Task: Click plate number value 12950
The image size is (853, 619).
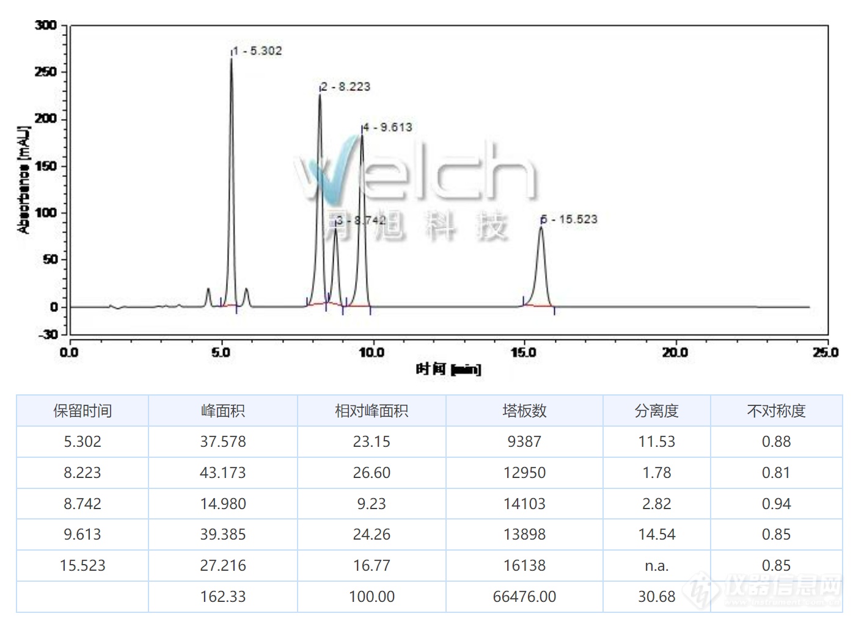Action: [524, 472]
